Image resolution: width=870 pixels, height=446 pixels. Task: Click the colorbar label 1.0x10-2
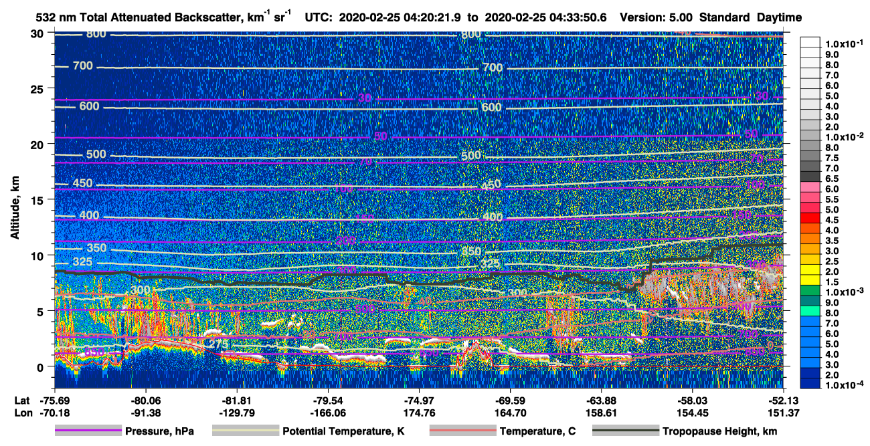click(x=845, y=137)
